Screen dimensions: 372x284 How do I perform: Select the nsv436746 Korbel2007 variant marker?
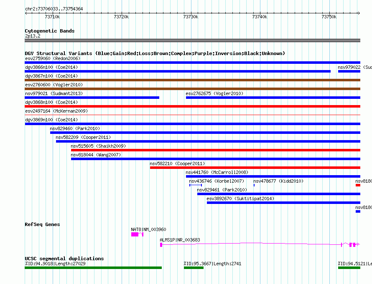click(x=195, y=185)
